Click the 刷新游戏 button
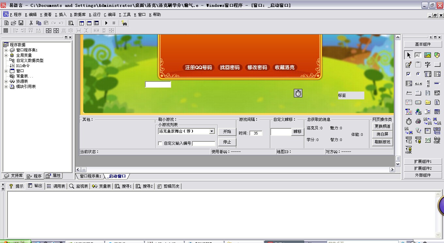Viewport: 444px width, 243px height. (x=382, y=142)
